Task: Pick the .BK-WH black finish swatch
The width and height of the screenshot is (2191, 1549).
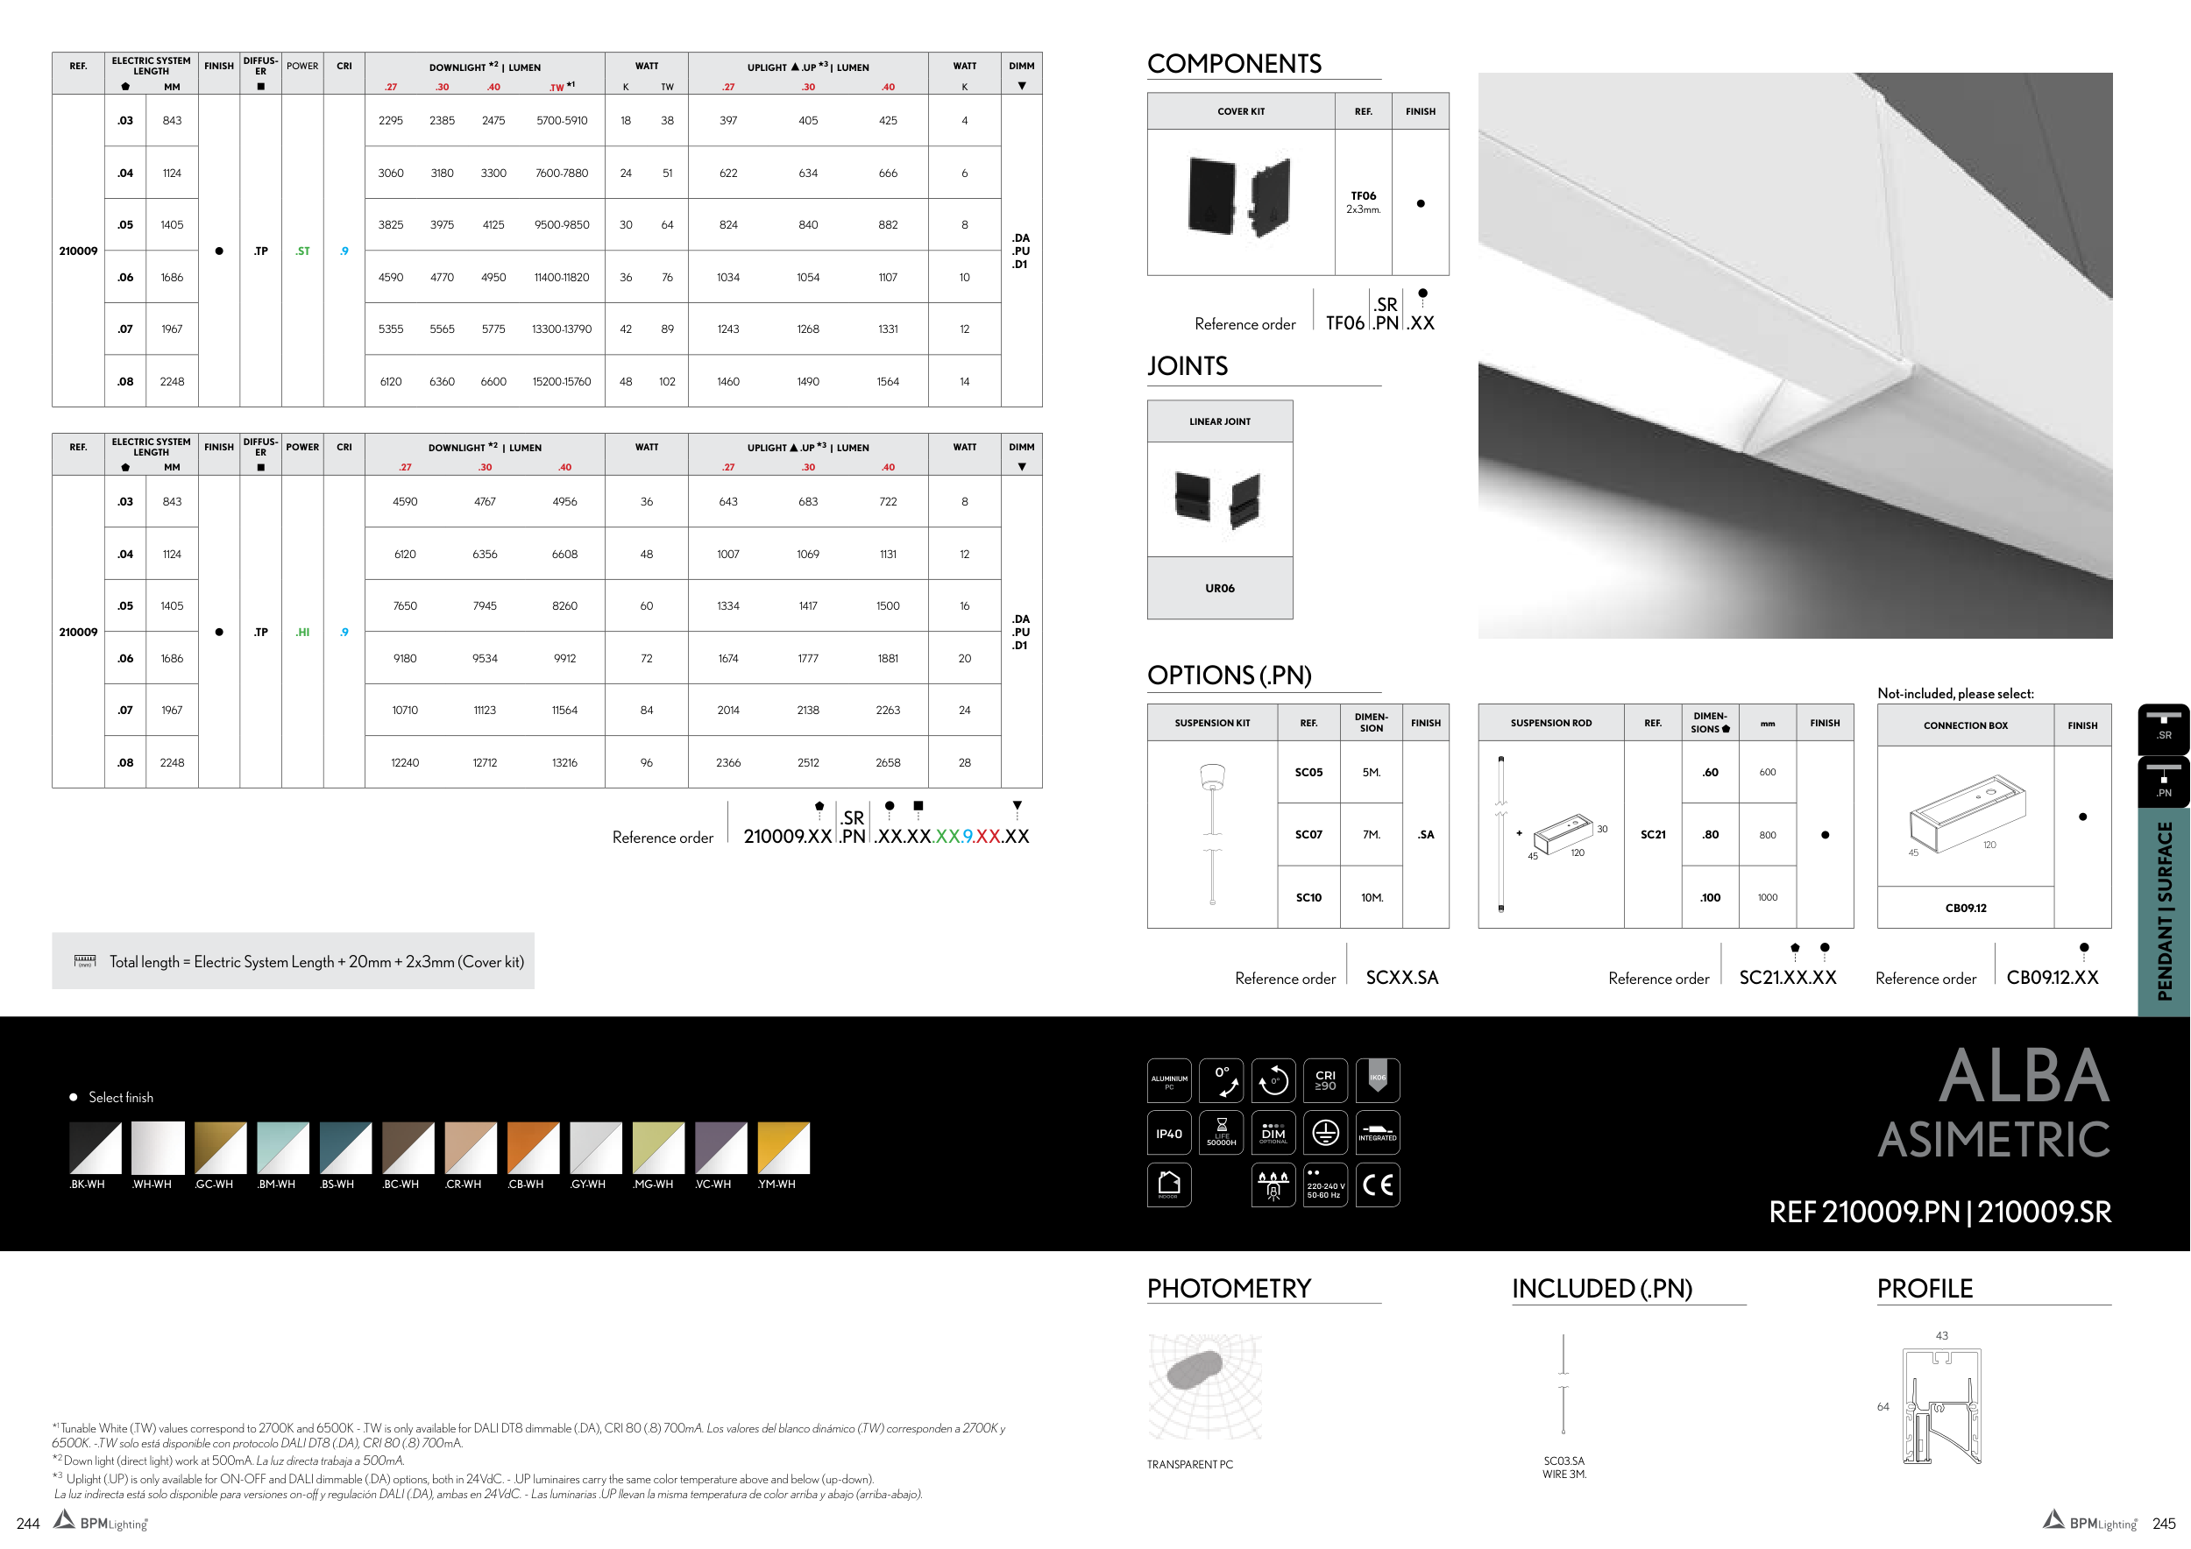Action: coord(96,1148)
